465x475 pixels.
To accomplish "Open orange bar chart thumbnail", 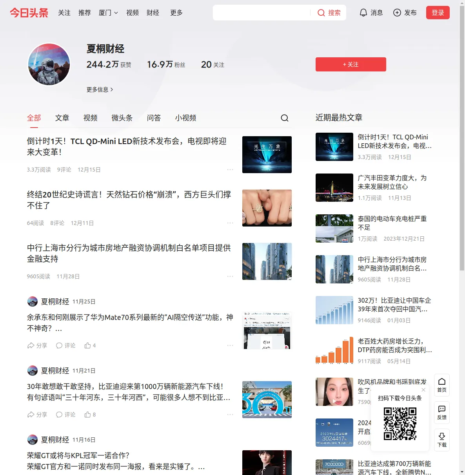I will click(334, 351).
